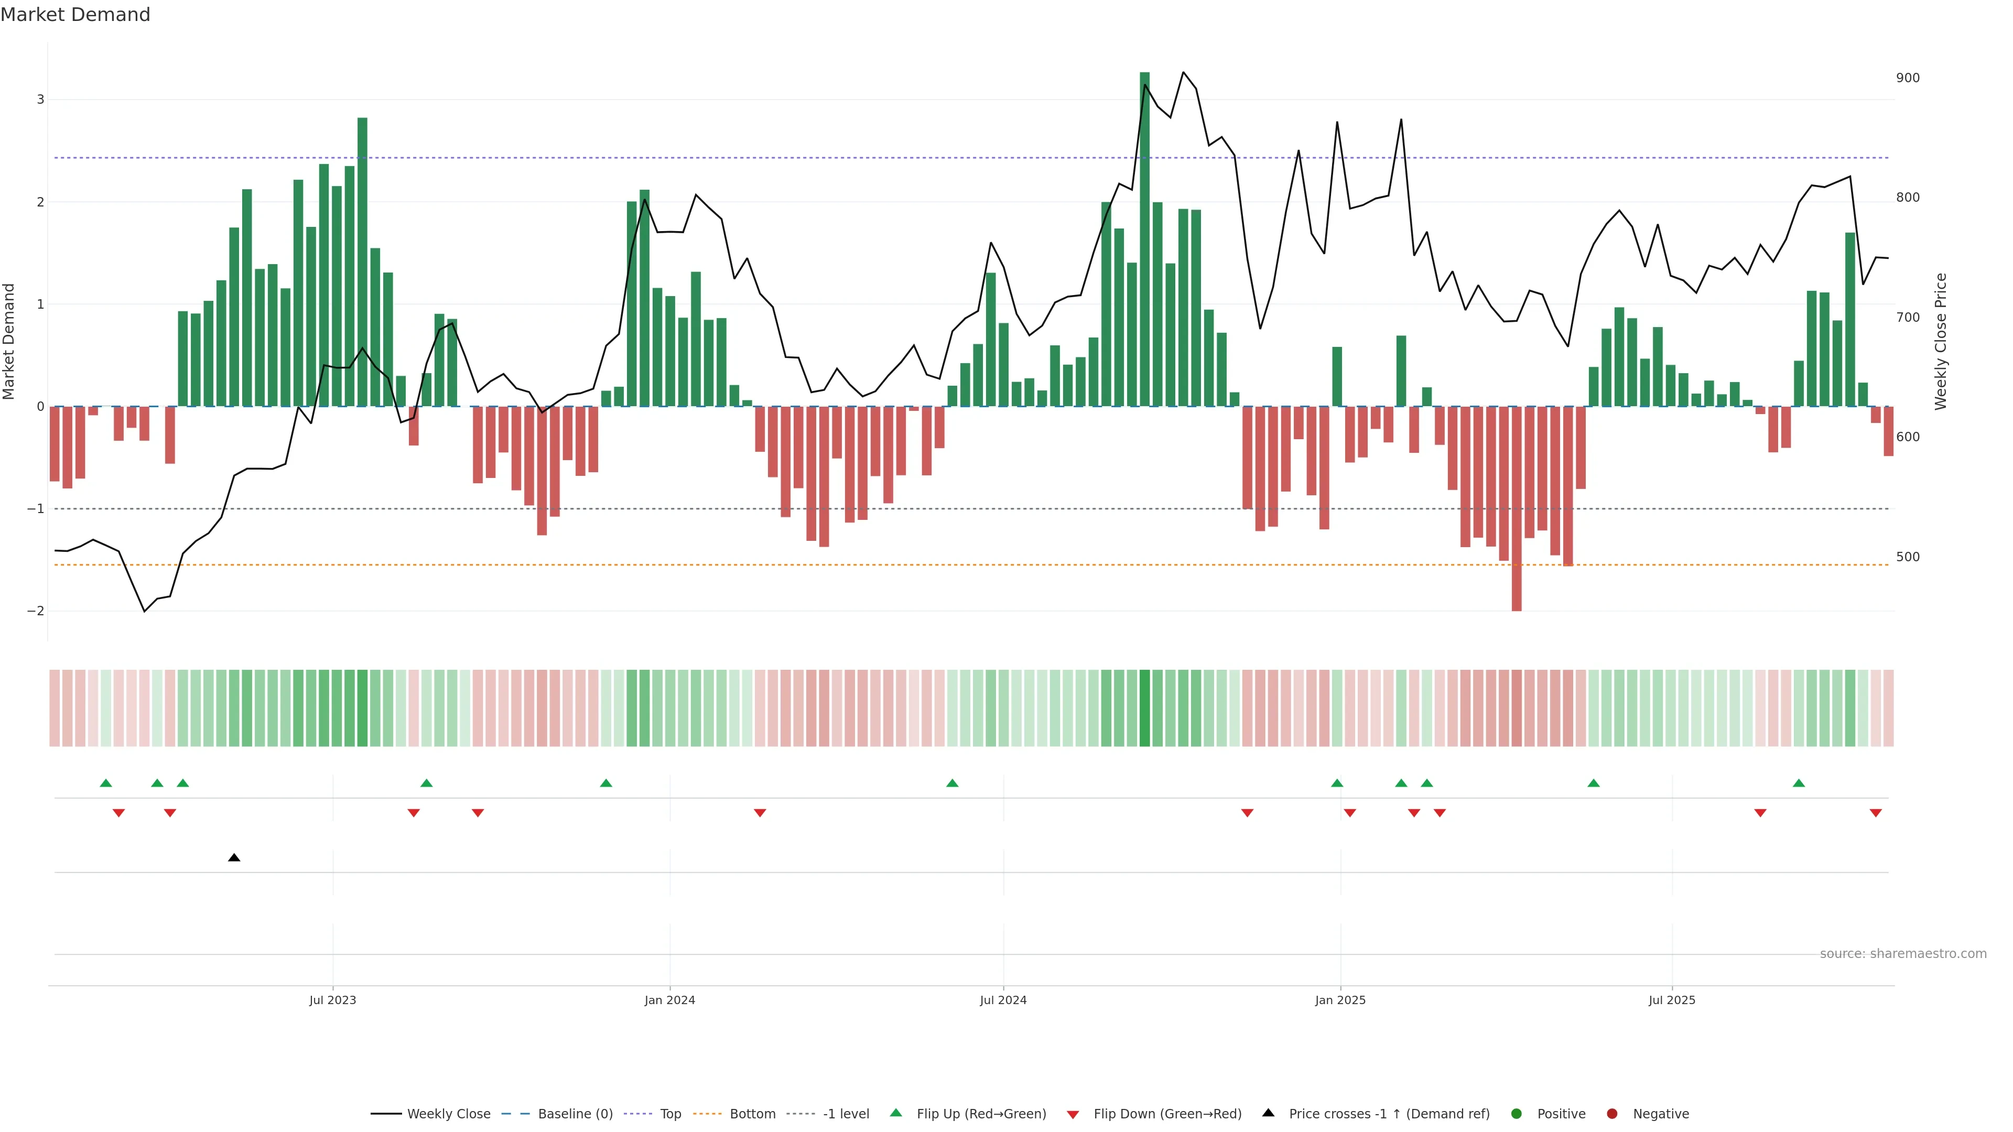Click the Weekly Close Price axis title

pos(1940,341)
